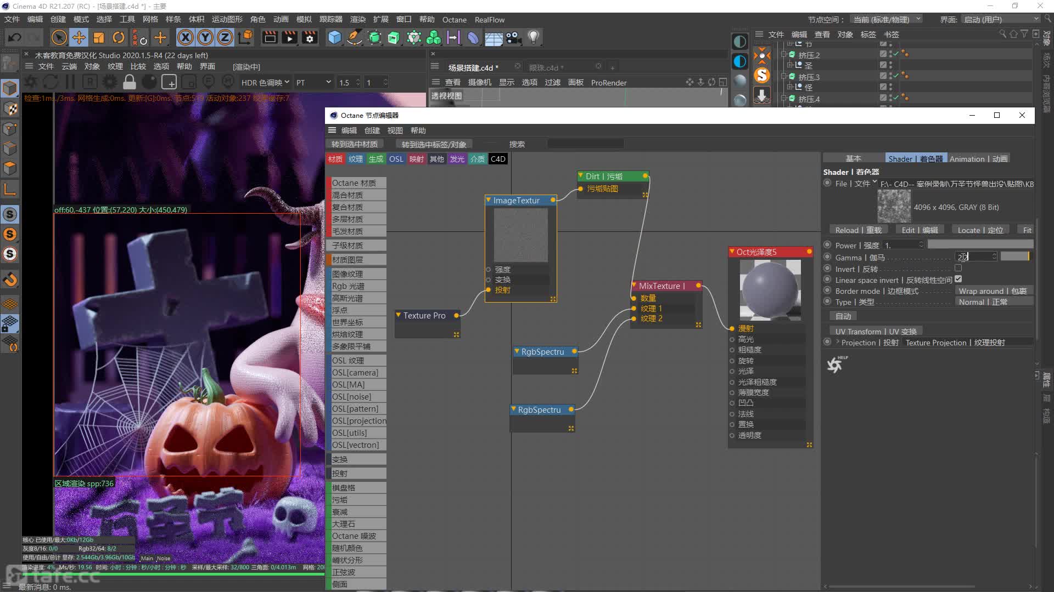
Task: Click the Power animation radio dot
Action: pyautogui.click(x=827, y=245)
